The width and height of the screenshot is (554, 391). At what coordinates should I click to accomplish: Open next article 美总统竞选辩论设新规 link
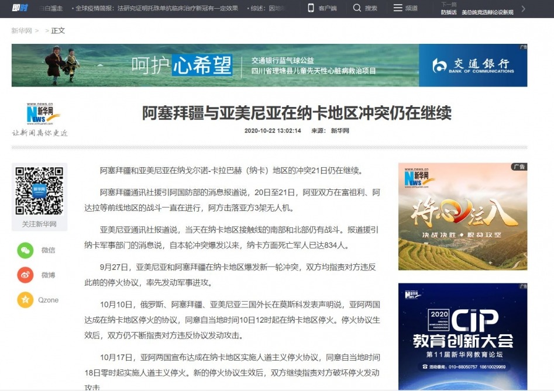coord(487,12)
